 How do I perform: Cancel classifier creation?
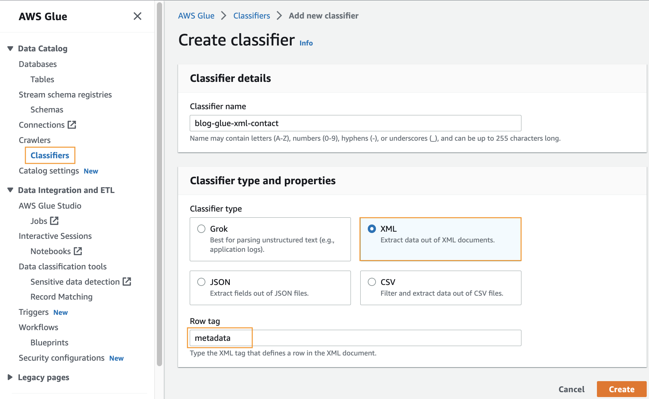[571, 389]
